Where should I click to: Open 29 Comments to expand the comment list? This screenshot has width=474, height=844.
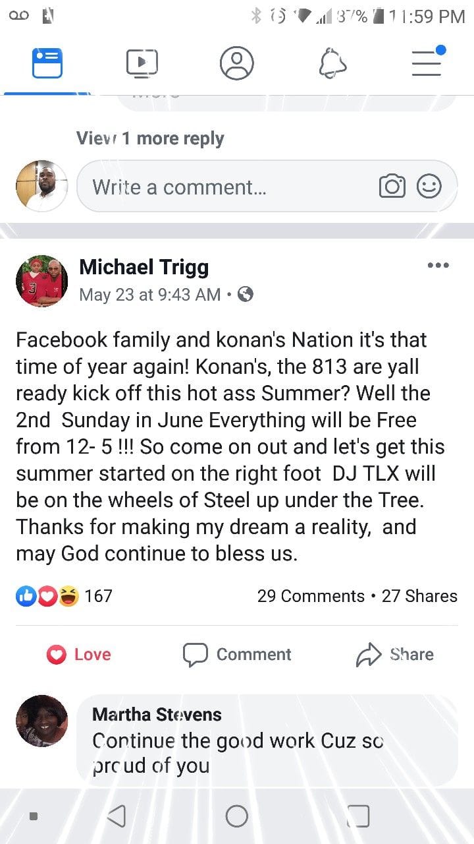pyautogui.click(x=311, y=595)
